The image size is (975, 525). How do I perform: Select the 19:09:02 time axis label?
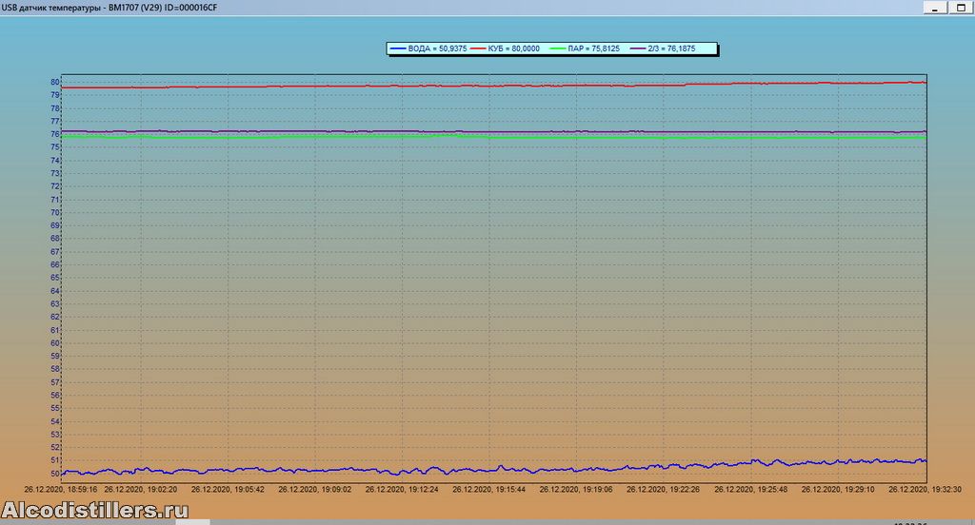315,489
